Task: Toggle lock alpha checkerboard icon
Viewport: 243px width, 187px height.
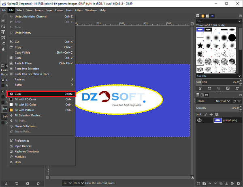Action: (x=217, y=114)
